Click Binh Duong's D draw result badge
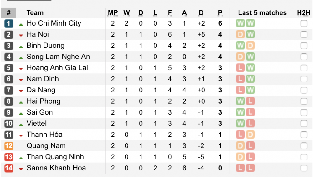 point(250,46)
